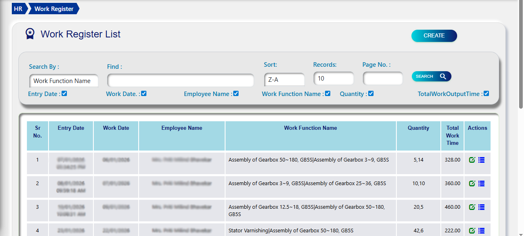Viewport: 524px width, 236px height.
Task: Run the SEARCH query
Action: pyautogui.click(x=431, y=76)
